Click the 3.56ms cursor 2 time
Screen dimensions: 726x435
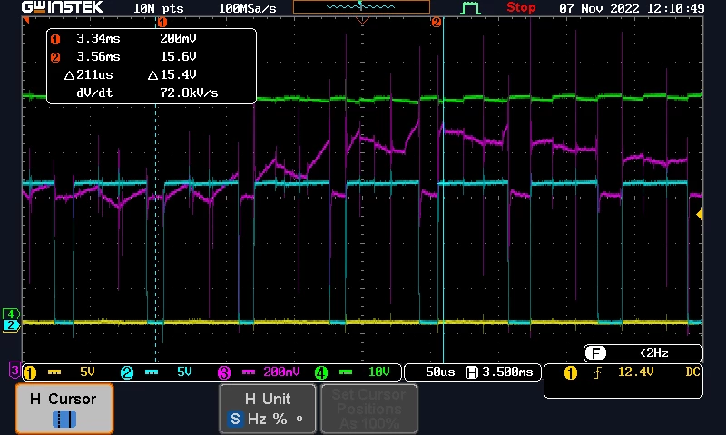(x=98, y=56)
